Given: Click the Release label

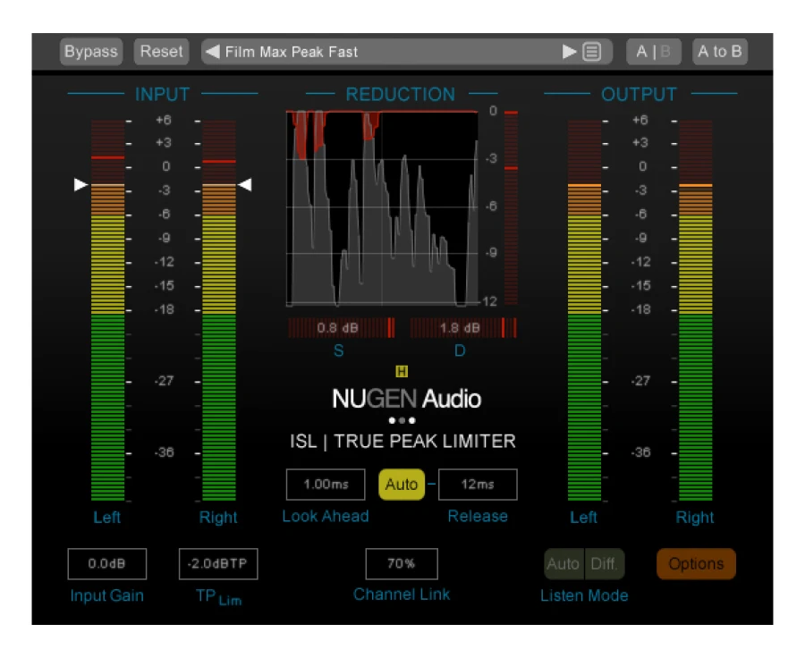Looking at the screenshot, I should pos(478,517).
